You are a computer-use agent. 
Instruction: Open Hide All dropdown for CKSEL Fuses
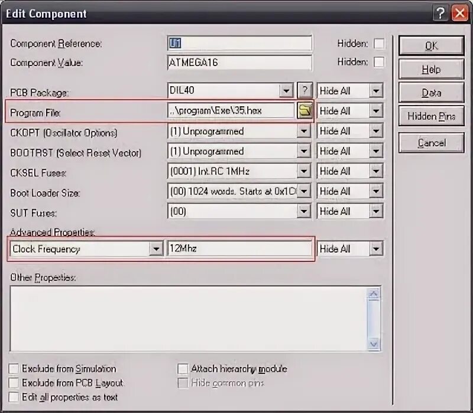click(x=376, y=171)
